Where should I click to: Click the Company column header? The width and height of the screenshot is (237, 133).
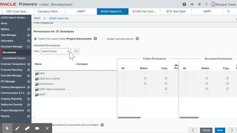[x=82, y=64]
